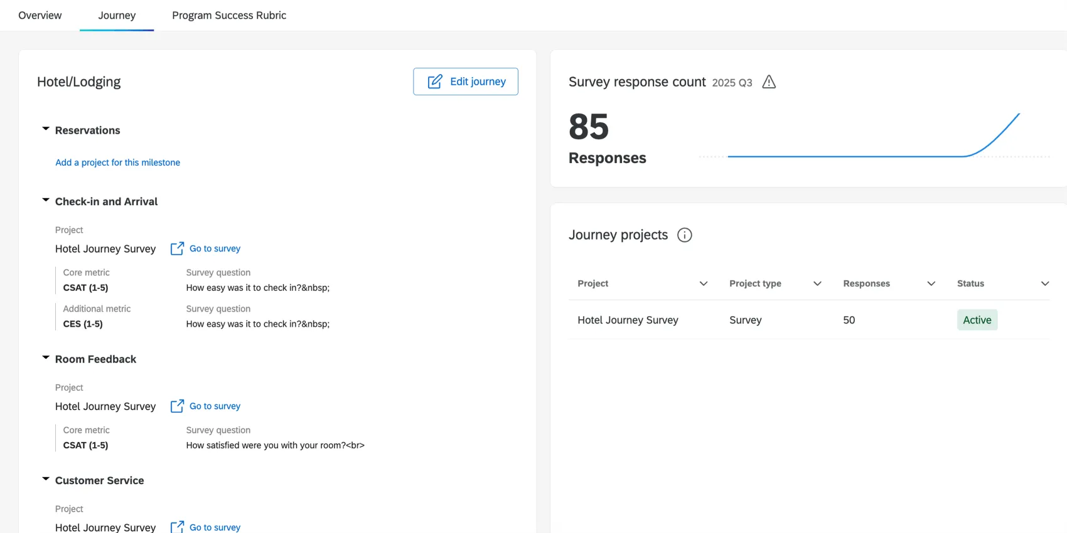Collapse the Check-in and Arrival section
1067x533 pixels.
click(x=46, y=201)
